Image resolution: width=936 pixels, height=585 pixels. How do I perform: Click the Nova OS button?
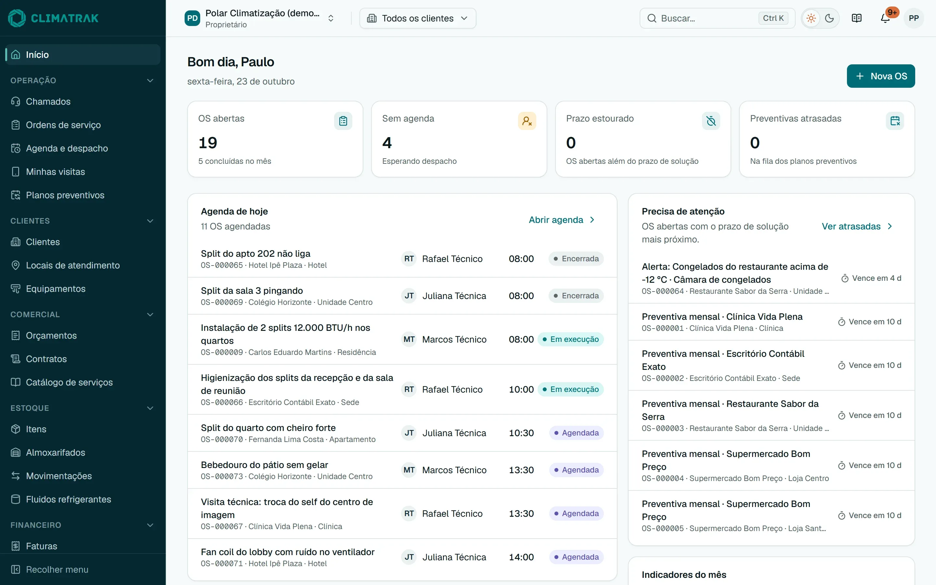tap(881, 76)
